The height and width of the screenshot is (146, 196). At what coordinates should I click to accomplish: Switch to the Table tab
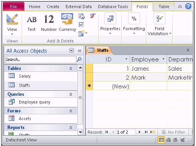coord(164,7)
